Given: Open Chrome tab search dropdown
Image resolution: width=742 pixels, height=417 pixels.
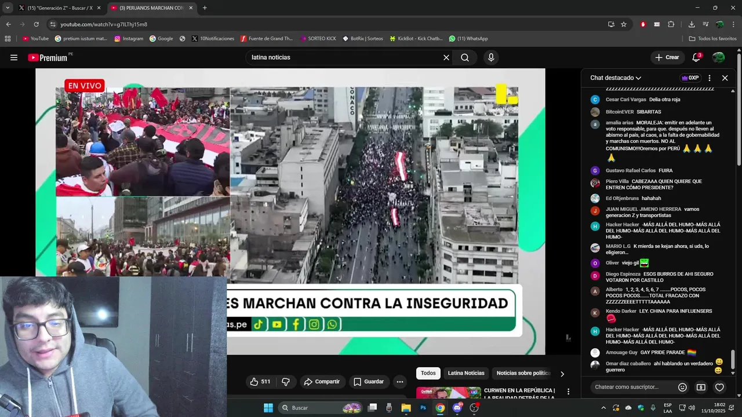Looking at the screenshot, I should tap(7, 8).
